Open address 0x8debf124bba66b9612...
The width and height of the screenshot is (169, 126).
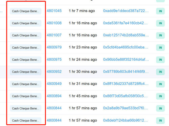[125, 120]
